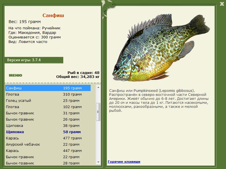The width and height of the screenshot is (226, 169).
Task: Click the На что поймана: Ручейник line
Action: (x=34, y=28)
